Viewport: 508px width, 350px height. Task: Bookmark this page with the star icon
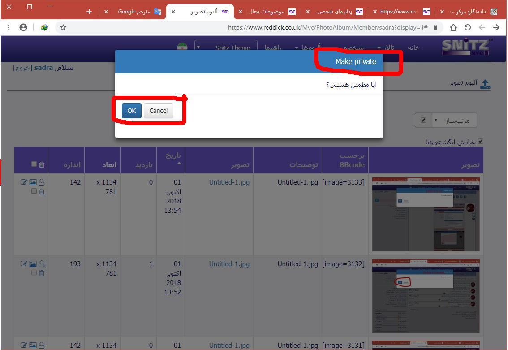[x=63, y=27]
